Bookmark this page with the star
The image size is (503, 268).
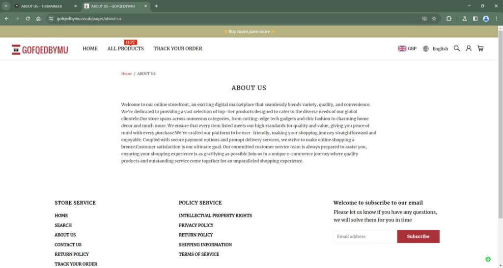(x=434, y=19)
